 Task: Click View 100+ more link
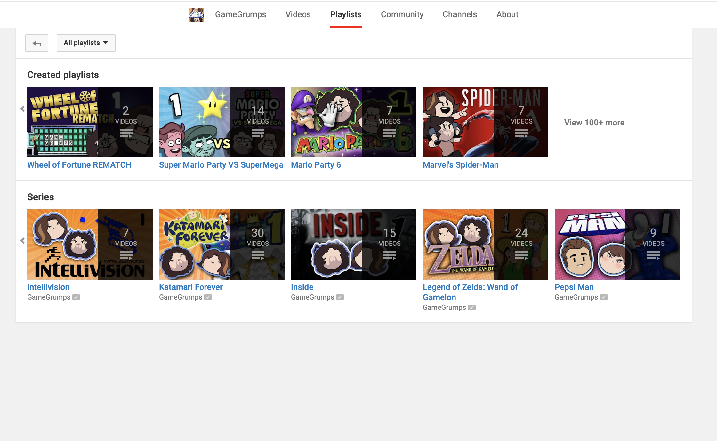[x=594, y=123]
